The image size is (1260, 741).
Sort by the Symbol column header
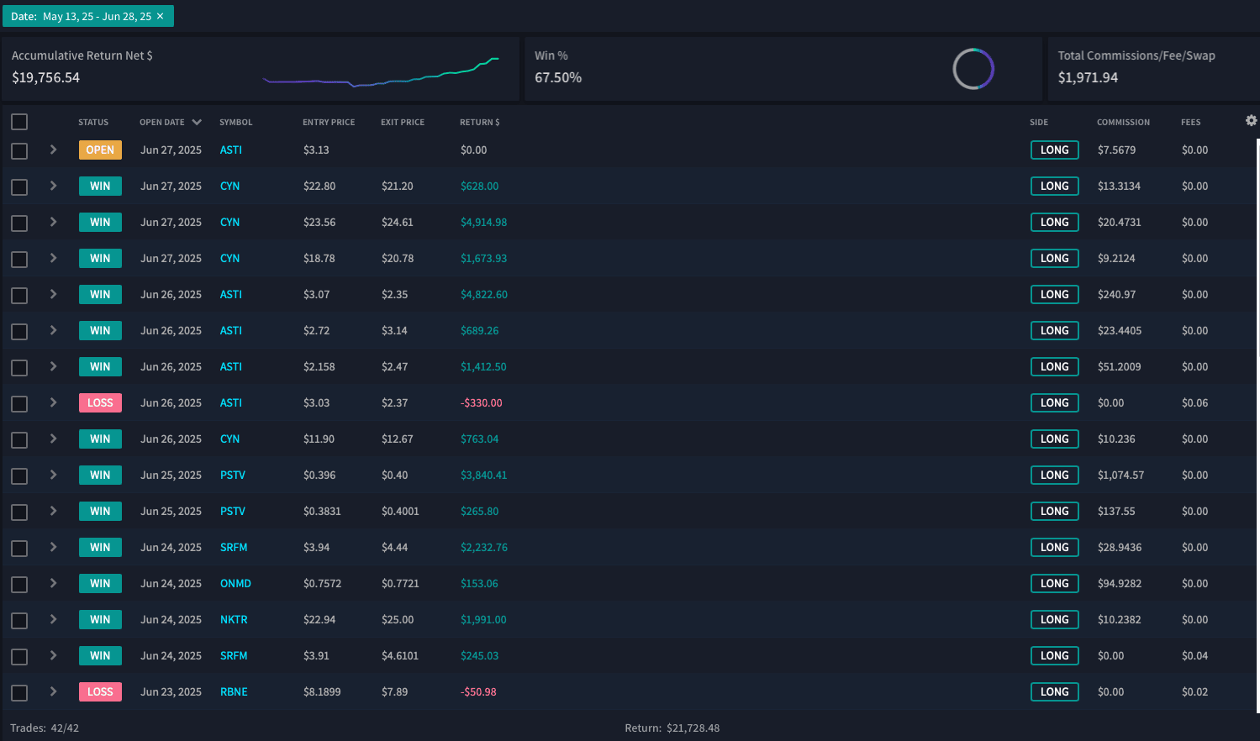click(236, 123)
